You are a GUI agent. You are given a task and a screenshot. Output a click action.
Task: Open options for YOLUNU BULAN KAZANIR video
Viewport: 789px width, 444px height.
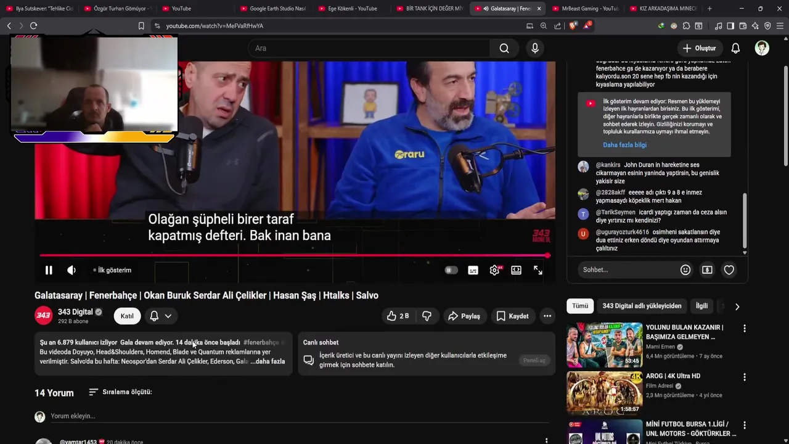744,329
